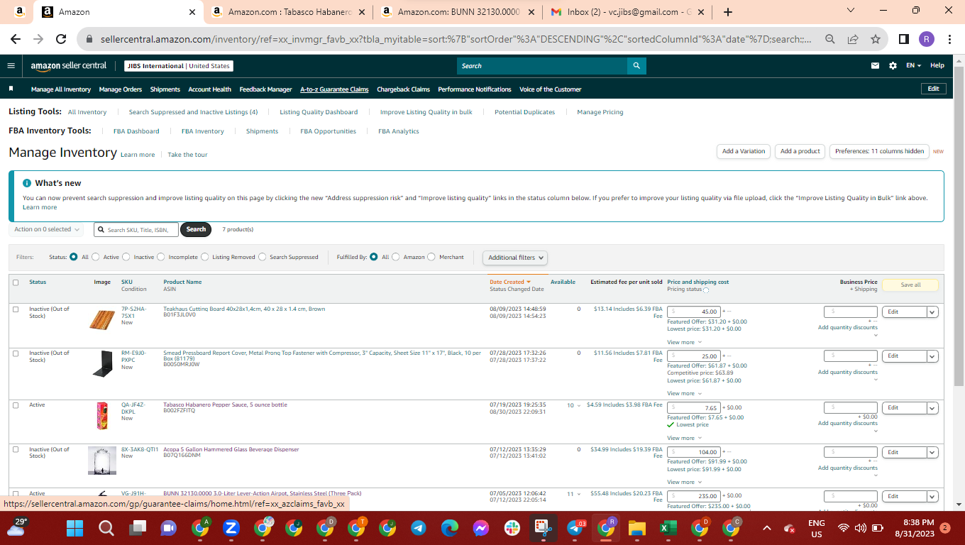Screen dimensions: 965x545
Task: Open Manage Orders in the navigation bar
Action: click(x=121, y=89)
